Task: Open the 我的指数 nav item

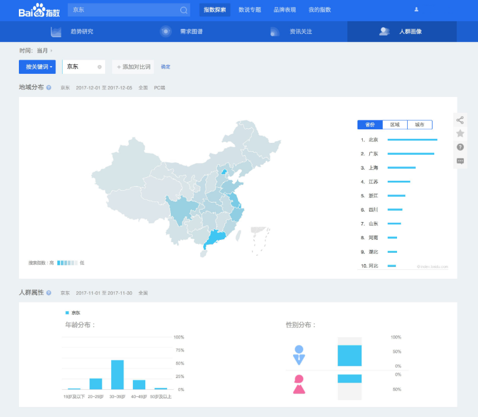Action: (x=320, y=10)
